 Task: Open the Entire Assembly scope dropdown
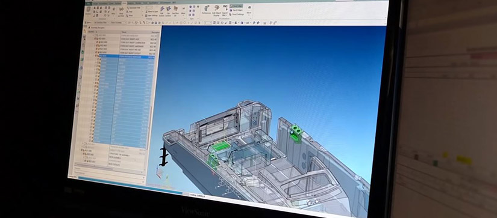tap(118, 22)
